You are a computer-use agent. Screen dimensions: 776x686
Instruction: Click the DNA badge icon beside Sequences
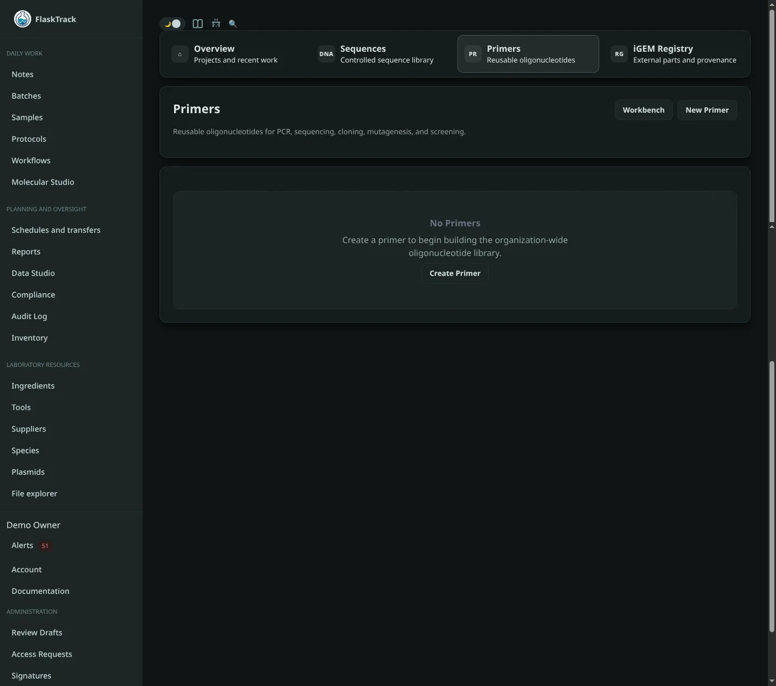tap(326, 54)
